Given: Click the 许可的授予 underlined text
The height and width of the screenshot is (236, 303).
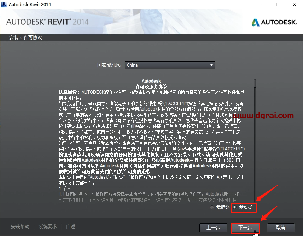Looking at the screenshot, I should coord(76,194).
